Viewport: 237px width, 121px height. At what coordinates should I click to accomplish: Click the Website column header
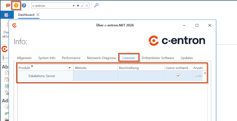click(96, 68)
